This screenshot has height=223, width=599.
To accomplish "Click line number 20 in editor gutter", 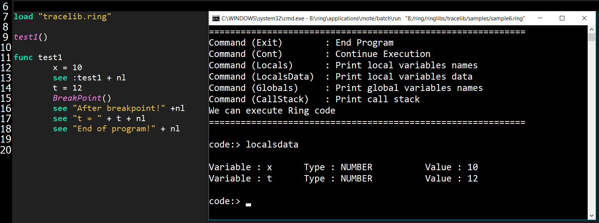I will [6, 150].
